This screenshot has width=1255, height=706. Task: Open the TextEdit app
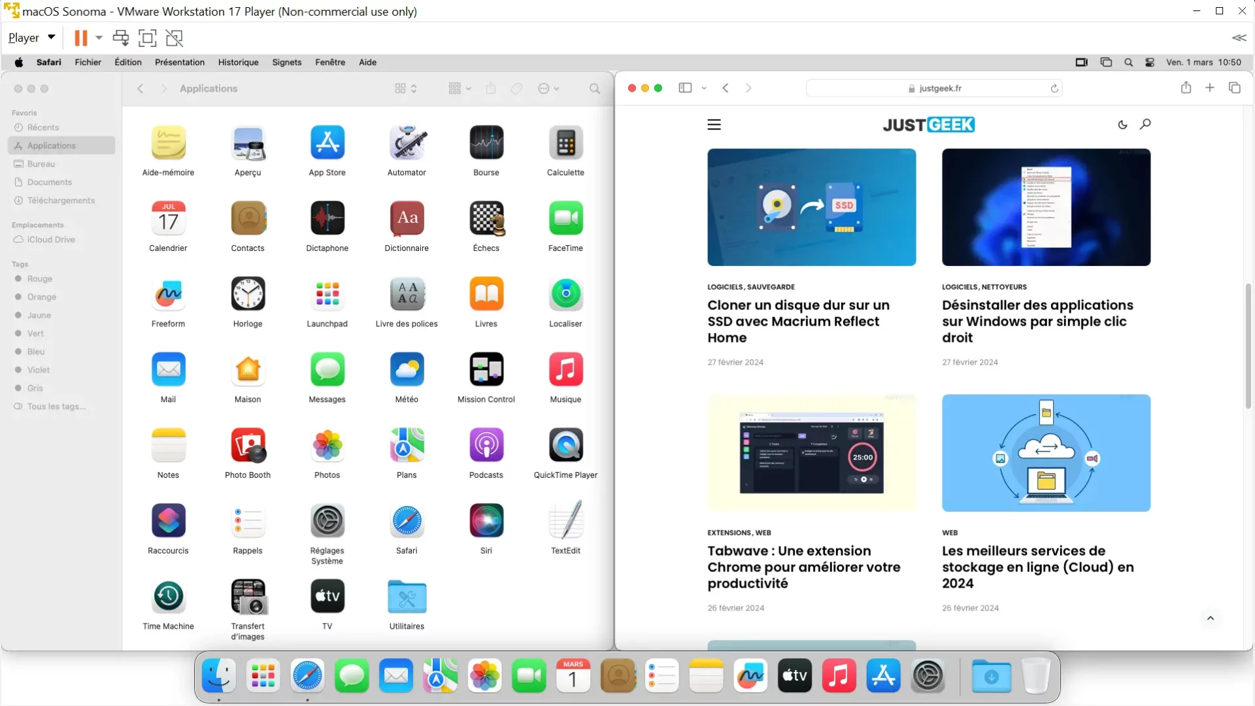click(565, 521)
